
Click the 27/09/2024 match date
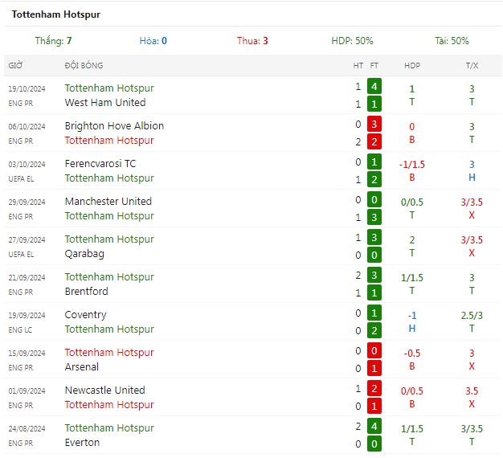pyautogui.click(x=27, y=240)
